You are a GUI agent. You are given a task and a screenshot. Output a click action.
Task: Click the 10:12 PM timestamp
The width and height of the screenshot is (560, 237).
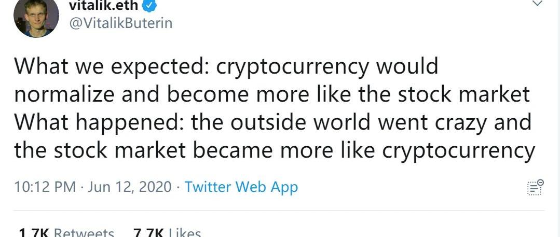(45, 187)
